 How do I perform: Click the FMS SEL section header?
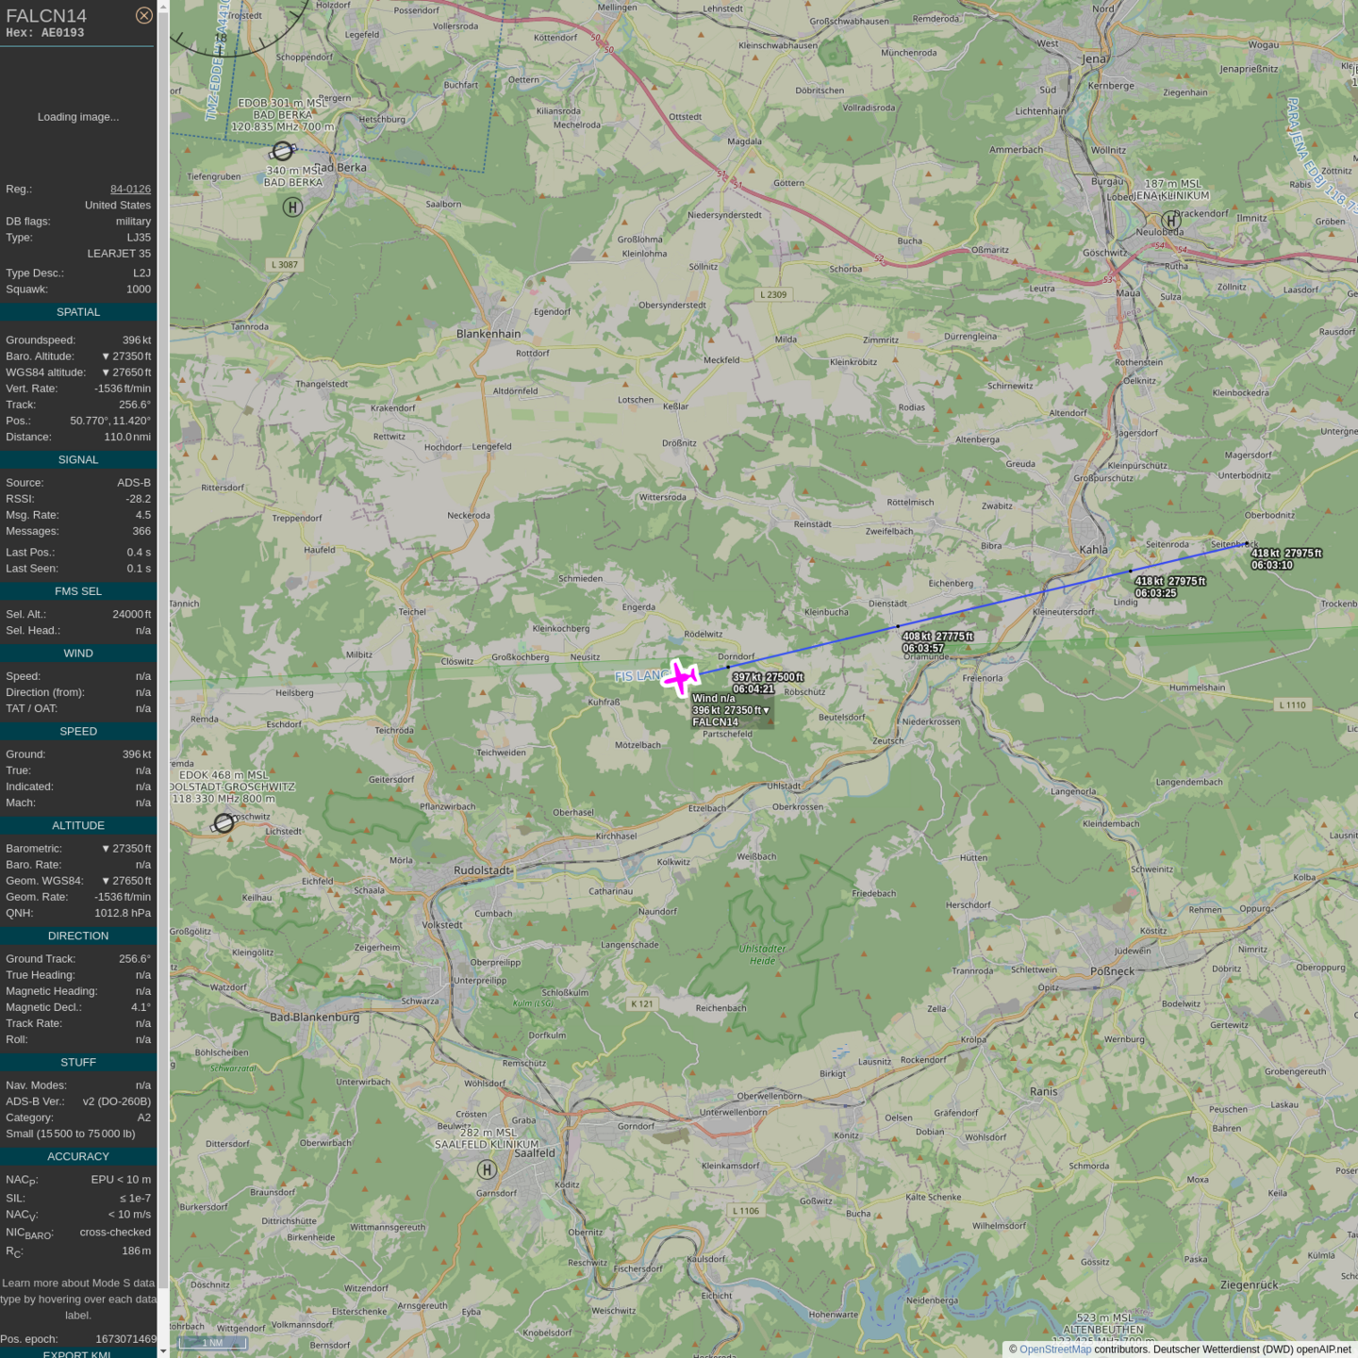pyautogui.click(x=78, y=591)
